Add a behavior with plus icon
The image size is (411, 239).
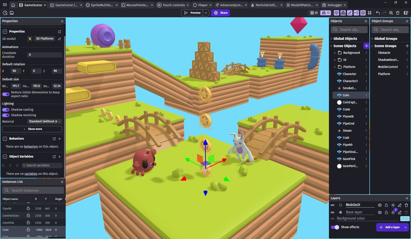[59, 139]
